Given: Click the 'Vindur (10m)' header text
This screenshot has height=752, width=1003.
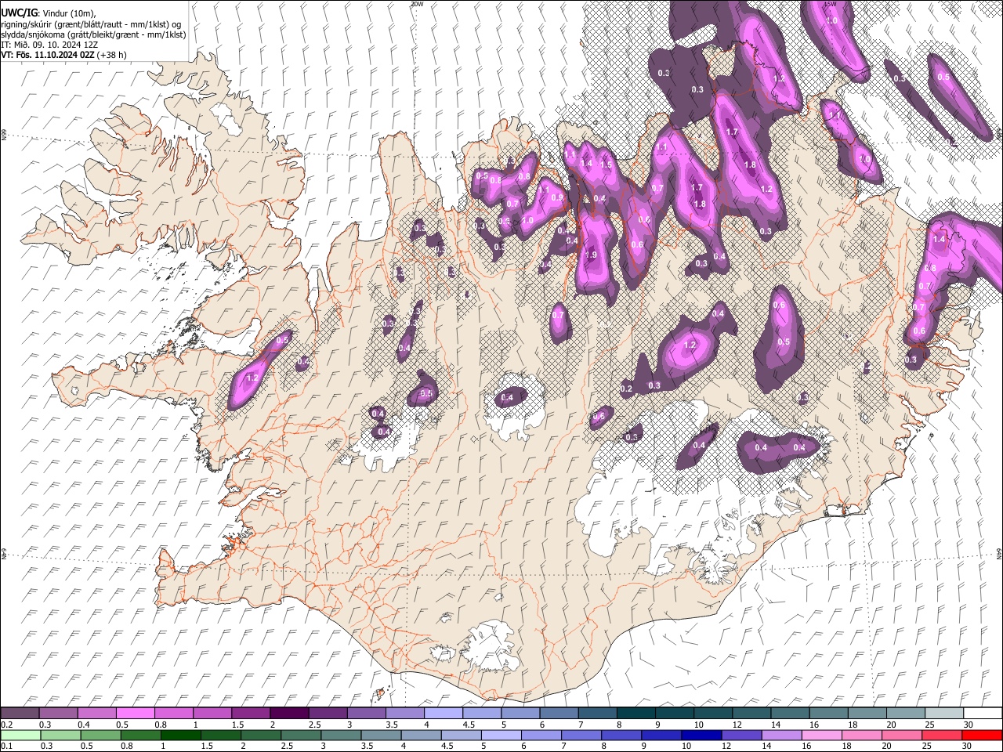Looking at the screenshot, I should pyautogui.click(x=68, y=13).
